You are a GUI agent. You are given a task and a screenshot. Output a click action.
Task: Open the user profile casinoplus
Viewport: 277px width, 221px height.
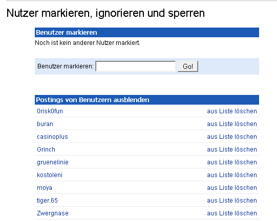click(x=52, y=137)
